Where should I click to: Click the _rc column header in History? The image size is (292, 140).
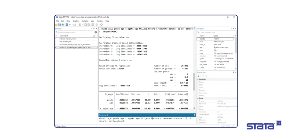[x=94, y=36]
